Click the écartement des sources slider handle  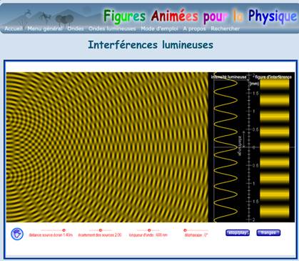click(101, 230)
